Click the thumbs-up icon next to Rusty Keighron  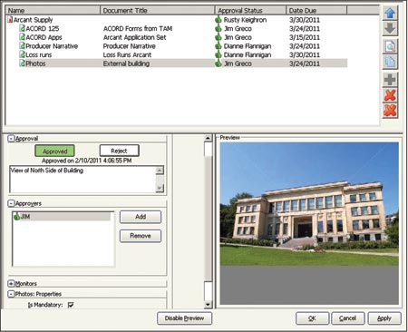219,20
